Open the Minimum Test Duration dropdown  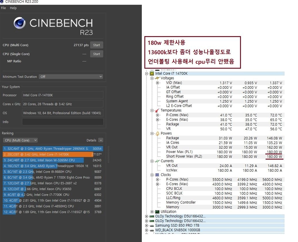click(x=71, y=76)
